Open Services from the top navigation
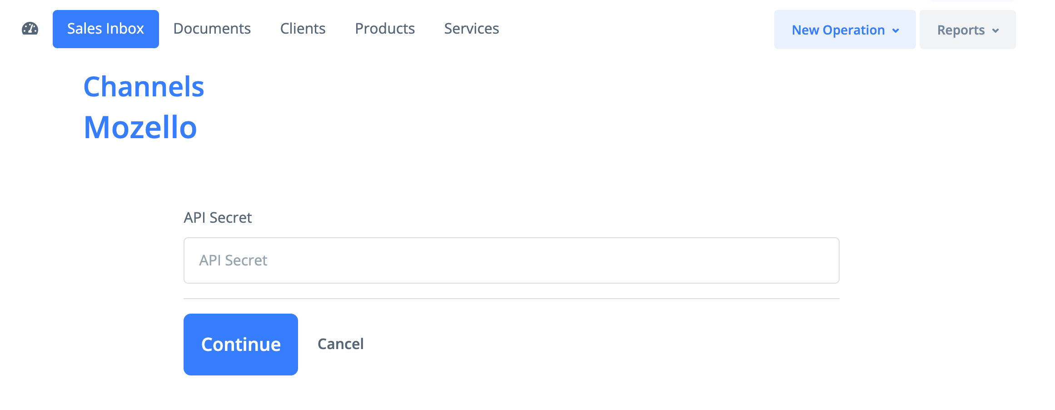Image resolution: width=1055 pixels, height=410 pixels. [471, 29]
